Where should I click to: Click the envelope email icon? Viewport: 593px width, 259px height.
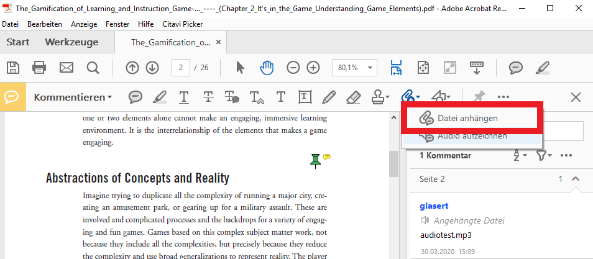[x=67, y=68]
